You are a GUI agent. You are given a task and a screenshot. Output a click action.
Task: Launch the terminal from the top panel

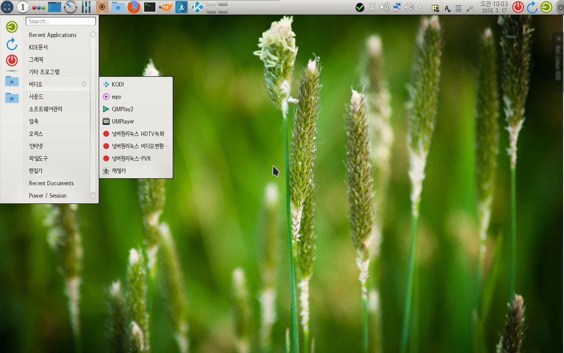coord(150,7)
